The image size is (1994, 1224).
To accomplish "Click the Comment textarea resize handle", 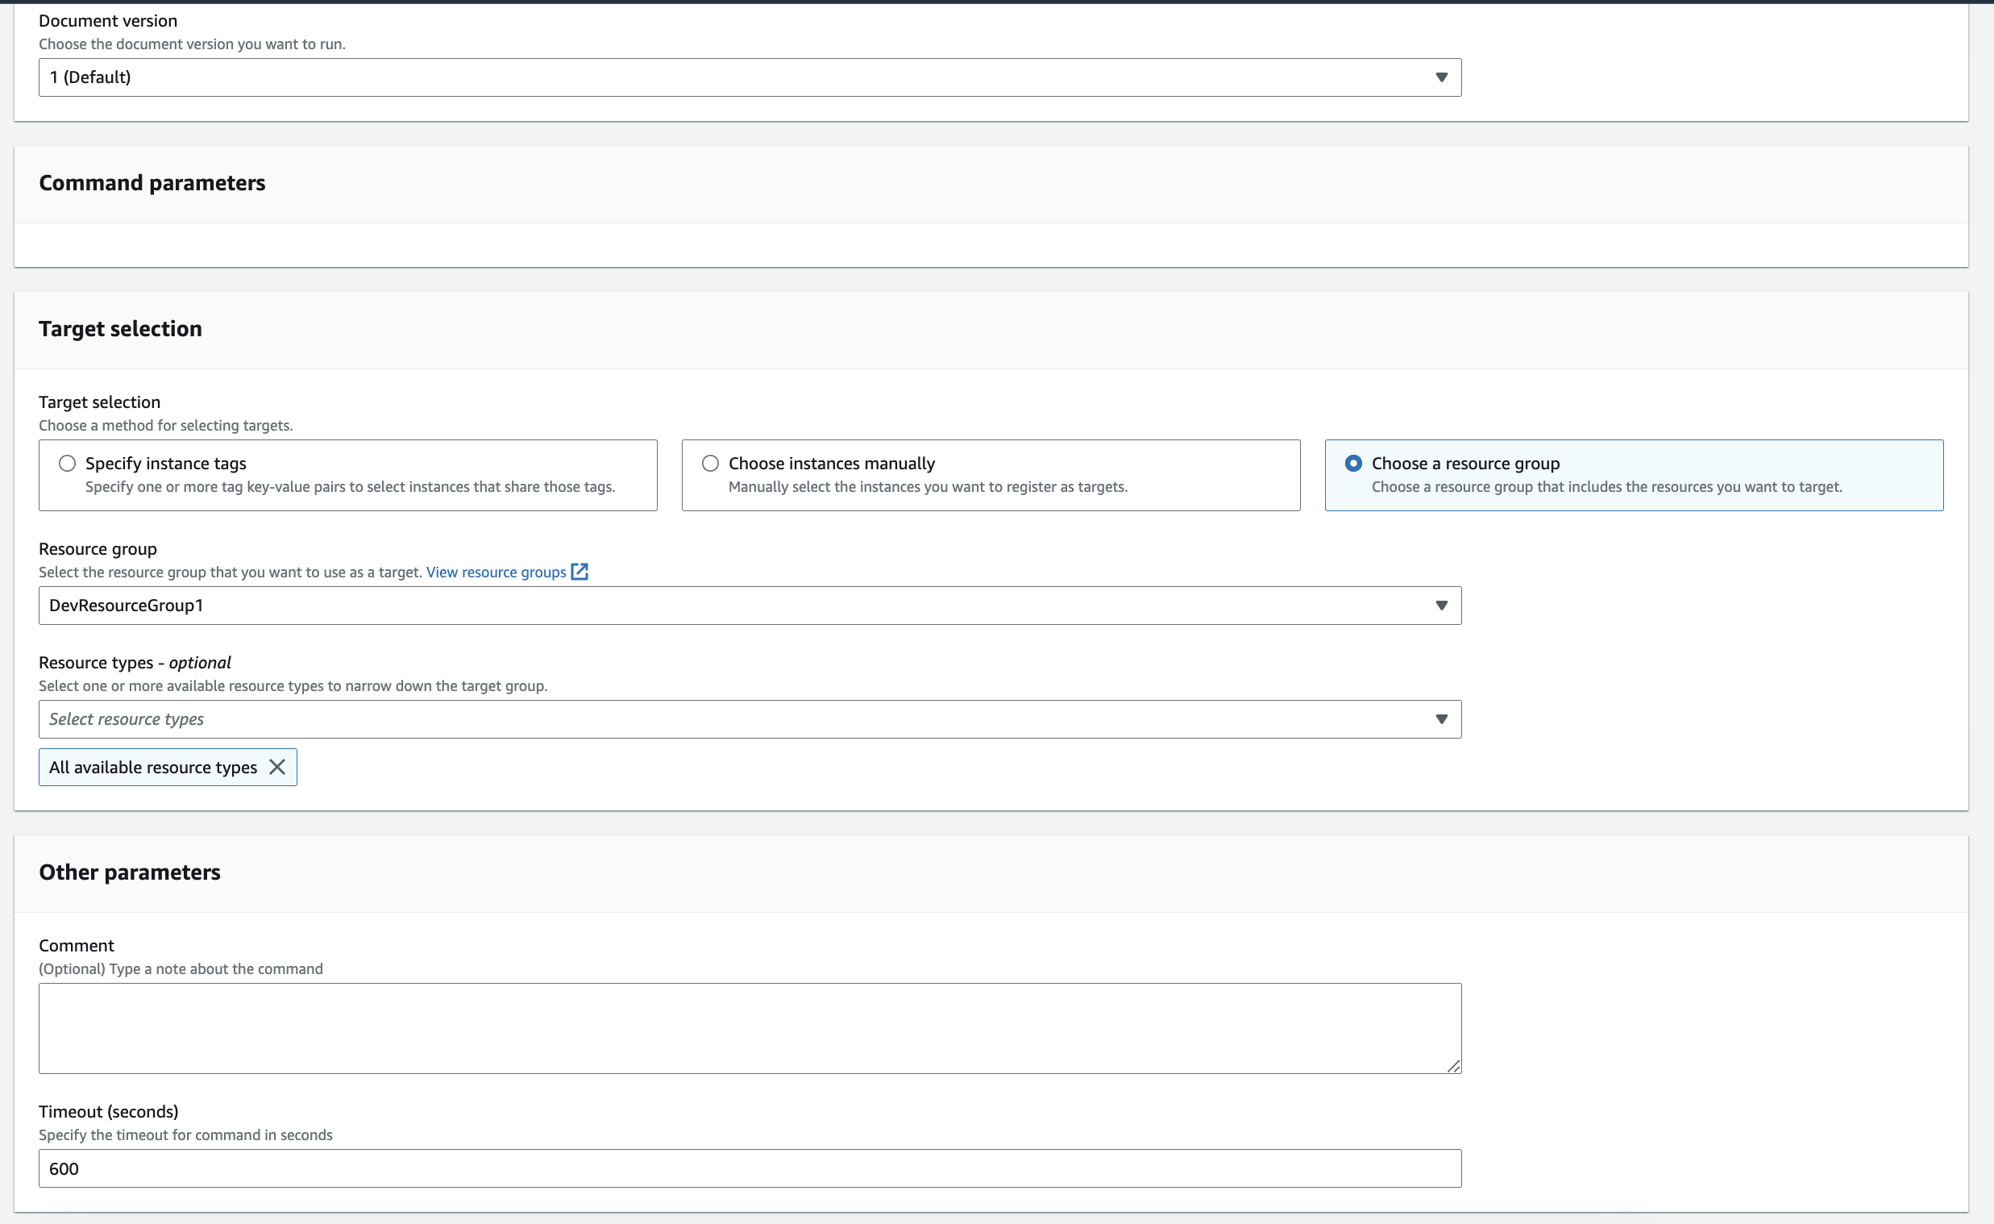I will click(1453, 1066).
